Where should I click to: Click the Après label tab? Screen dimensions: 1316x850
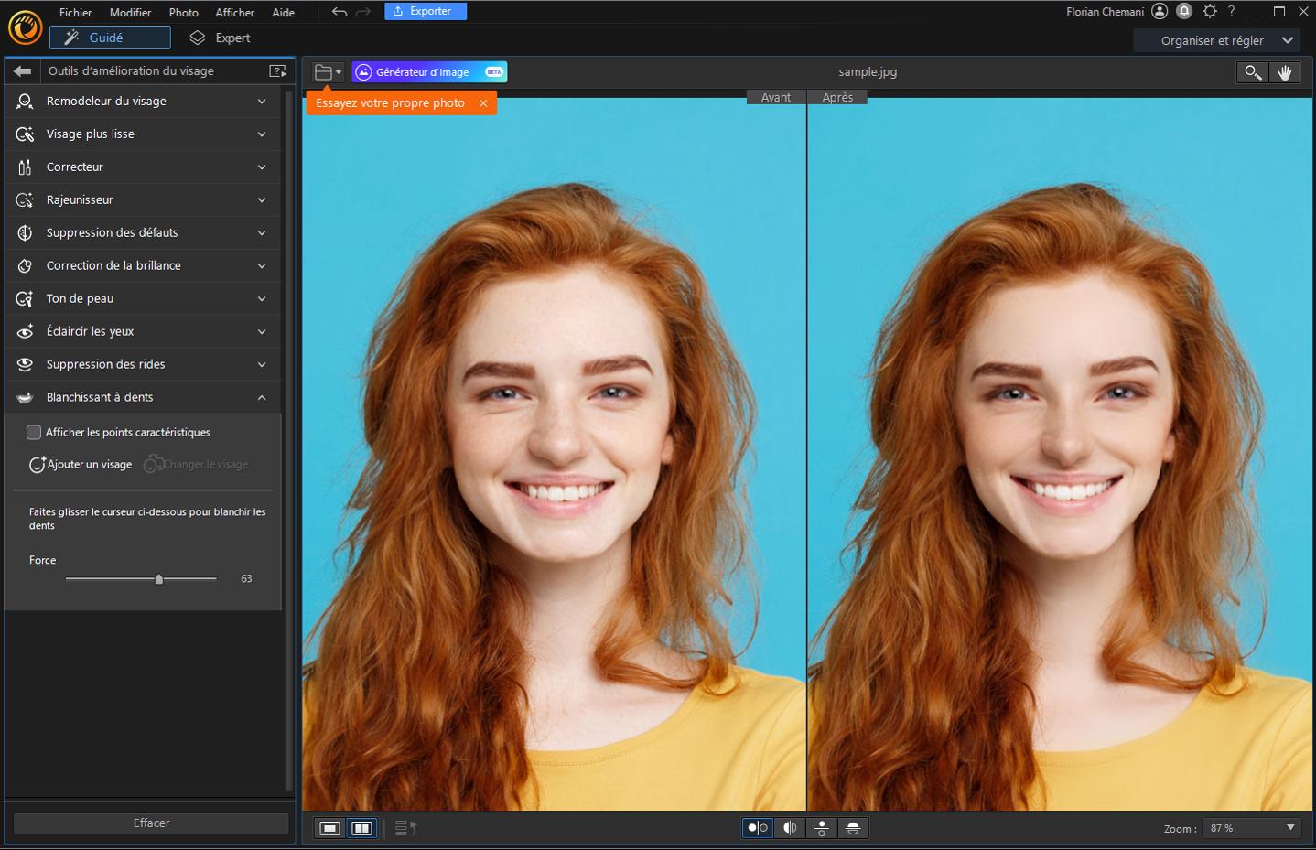pos(837,98)
